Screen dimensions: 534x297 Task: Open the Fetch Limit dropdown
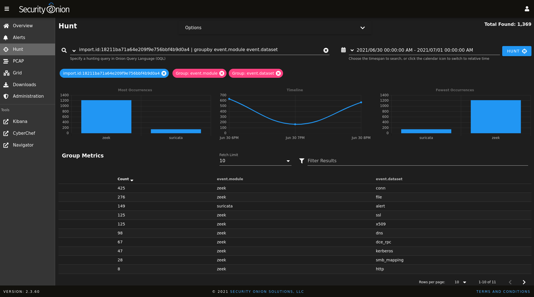(288, 161)
